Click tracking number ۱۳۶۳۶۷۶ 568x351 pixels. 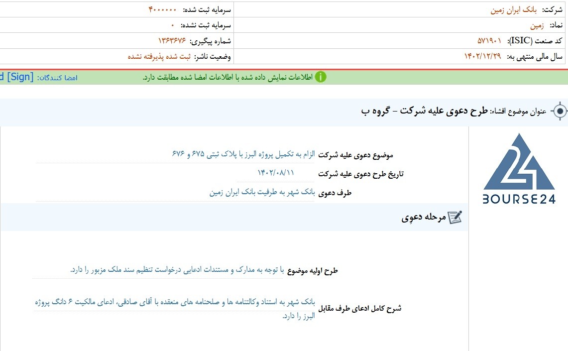pyautogui.click(x=172, y=40)
